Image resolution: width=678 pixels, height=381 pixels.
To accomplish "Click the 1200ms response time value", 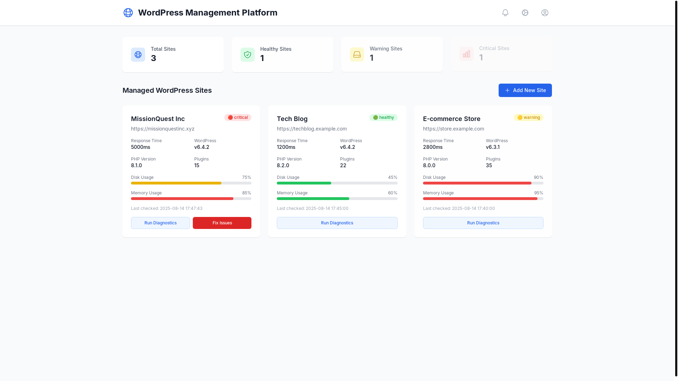I will pos(286,147).
